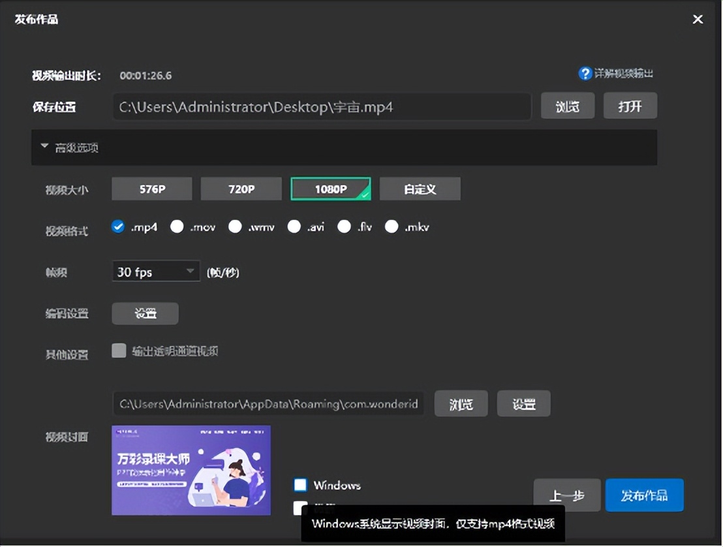Image resolution: width=723 pixels, height=547 pixels.
Task: Click 浏览 next to the save path
Action: [x=567, y=105]
